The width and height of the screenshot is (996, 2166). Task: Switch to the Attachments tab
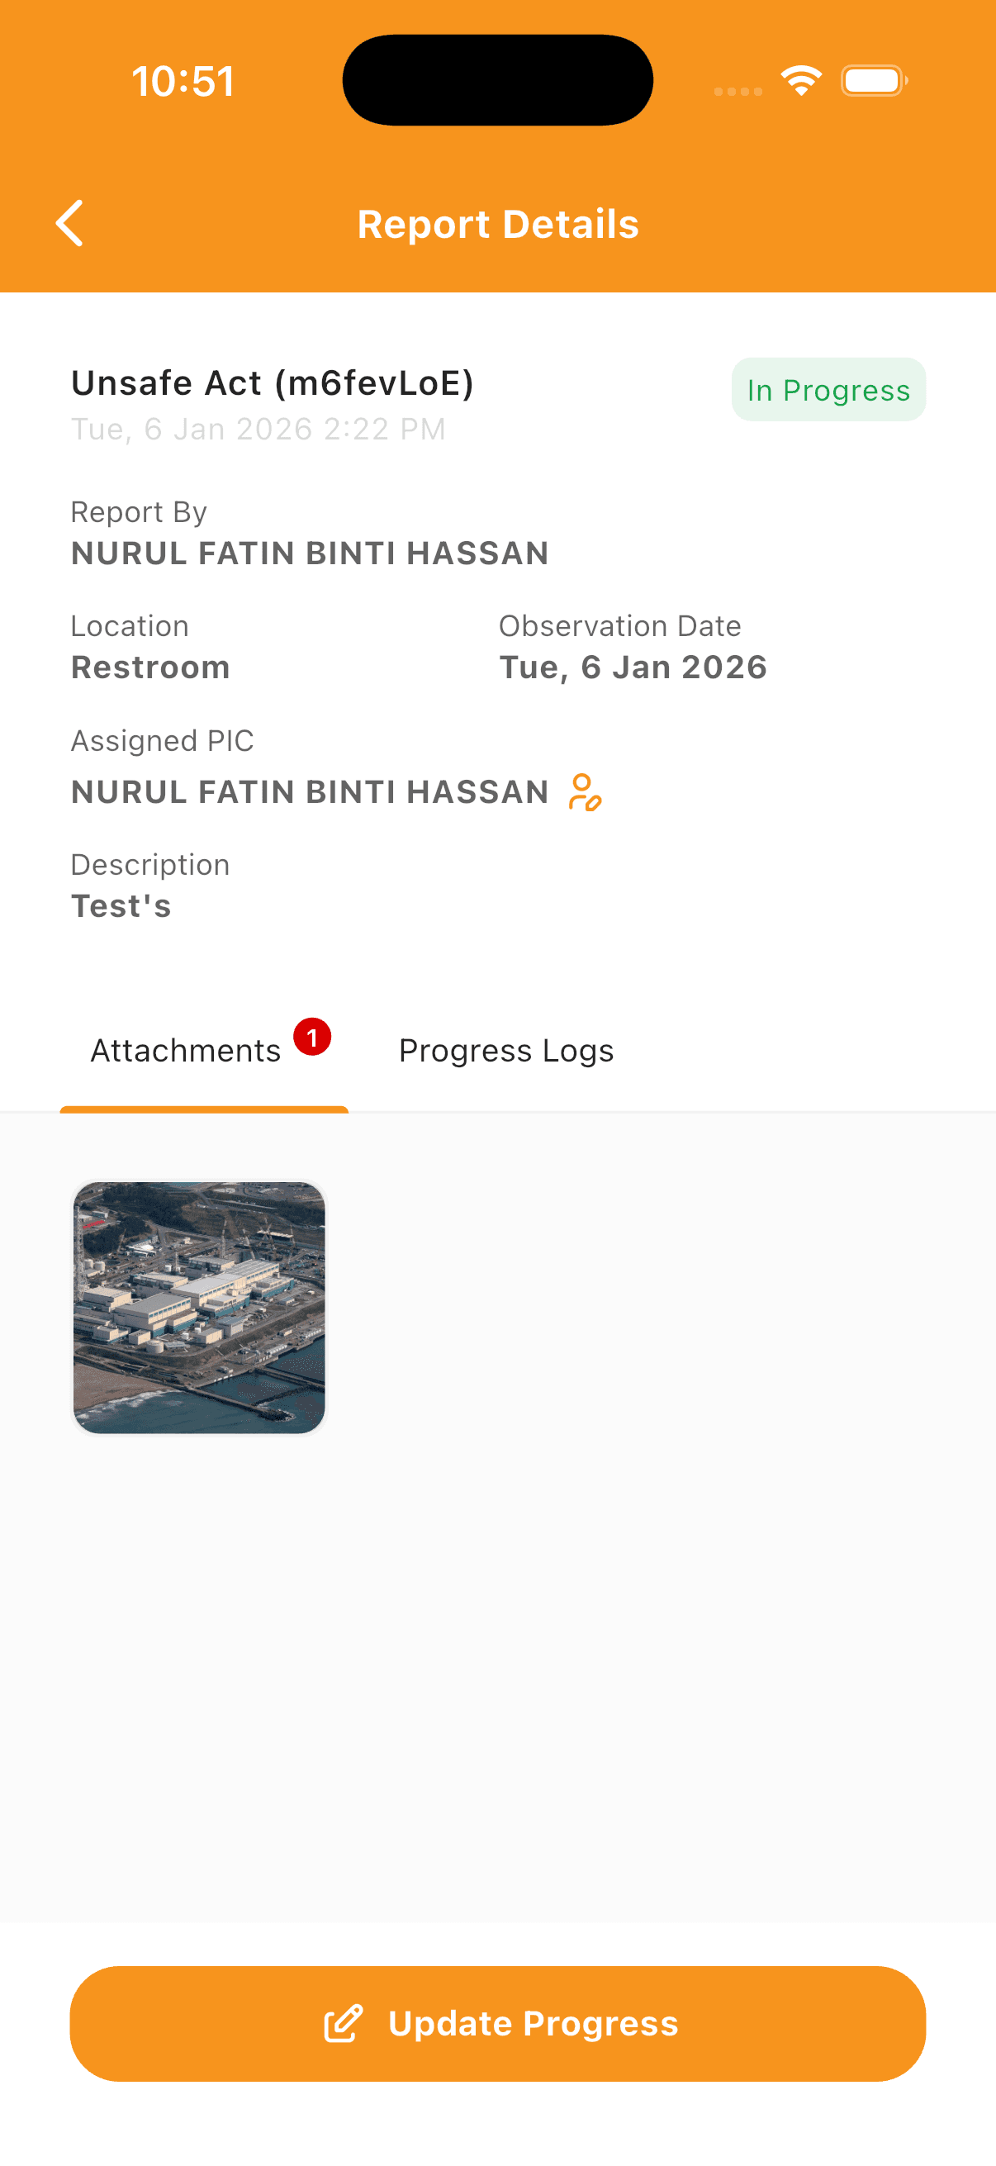pyautogui.click(x=186, y=1051)
